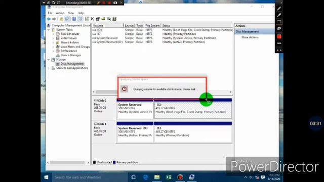Expand the Performance node
Image resolution: width=324 pixels, height=182 pixels.
(x=53, y=51)
